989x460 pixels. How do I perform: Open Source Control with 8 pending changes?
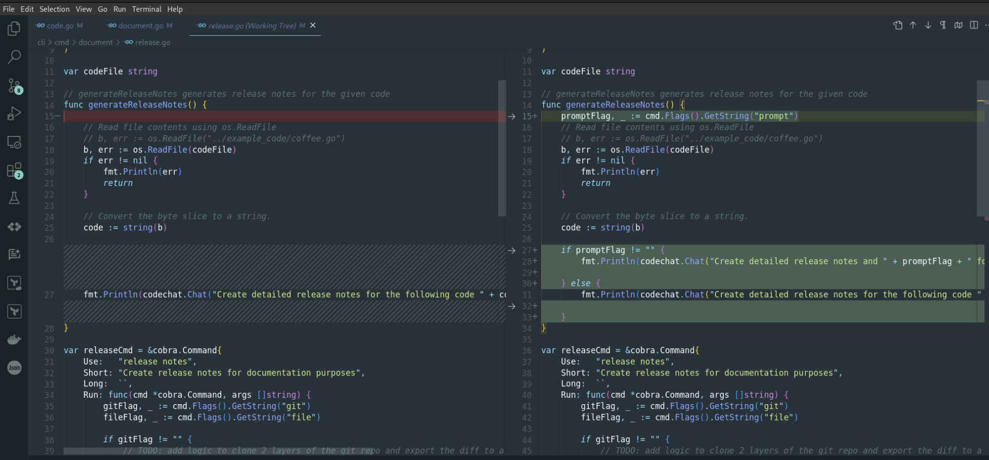[x=14, y=86]
